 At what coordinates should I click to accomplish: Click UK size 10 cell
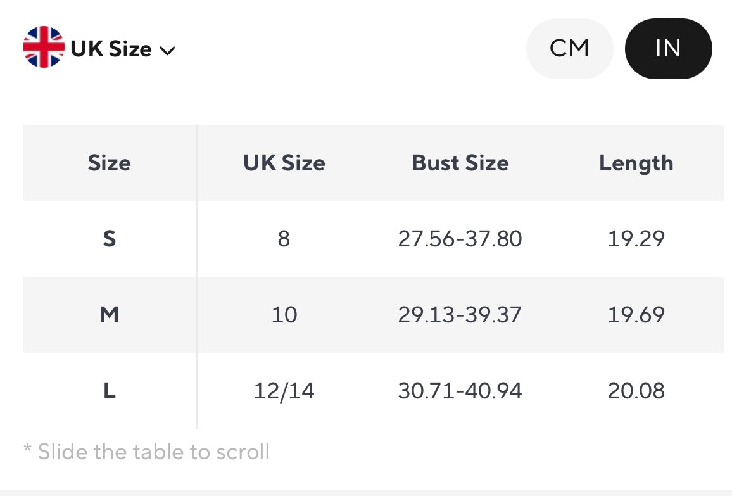click(284, 315)
